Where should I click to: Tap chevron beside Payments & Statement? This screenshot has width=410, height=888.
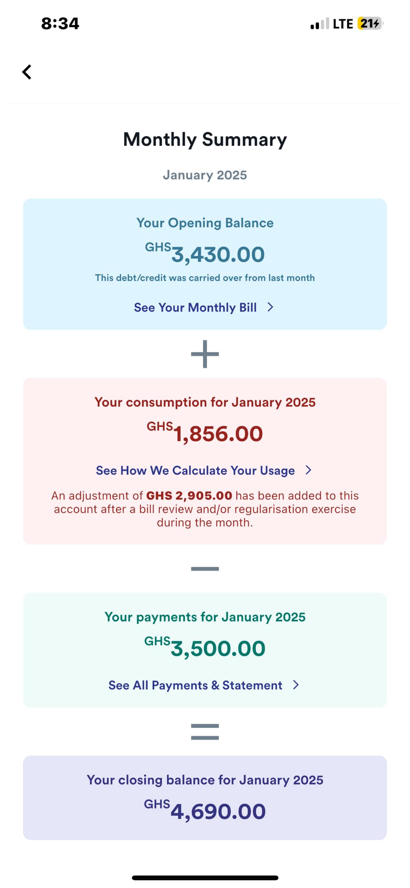point(296,685)
